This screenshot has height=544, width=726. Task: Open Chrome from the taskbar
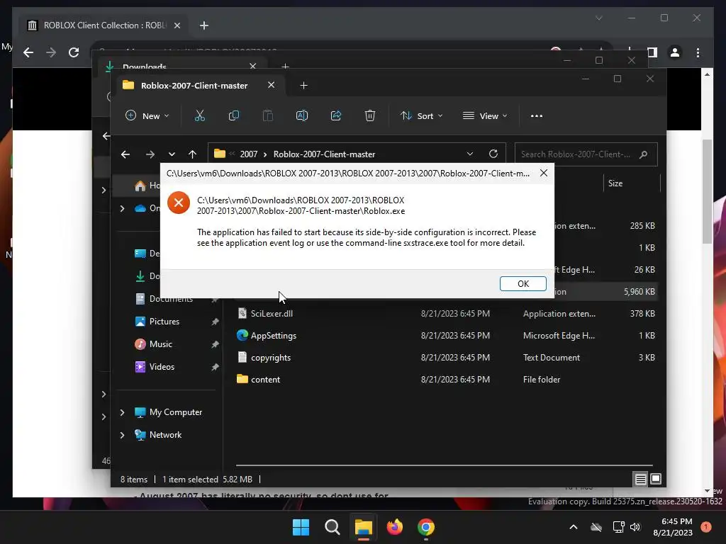(426, 527)
